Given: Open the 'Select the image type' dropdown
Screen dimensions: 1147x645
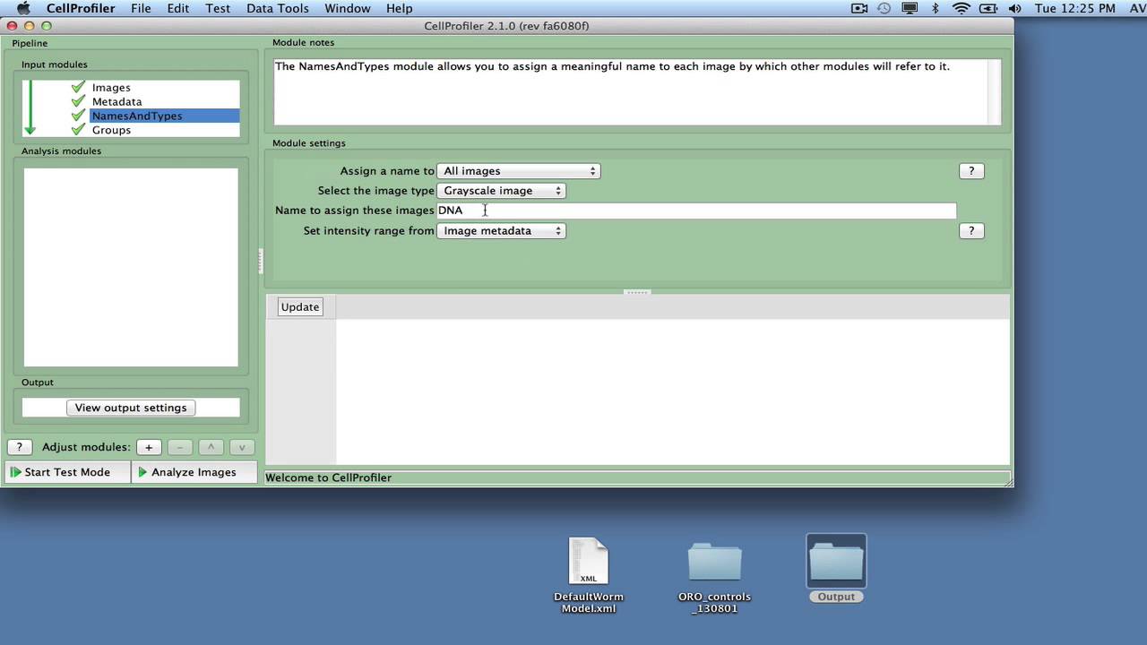Looking at the screenshot, I should pos(501,191).
